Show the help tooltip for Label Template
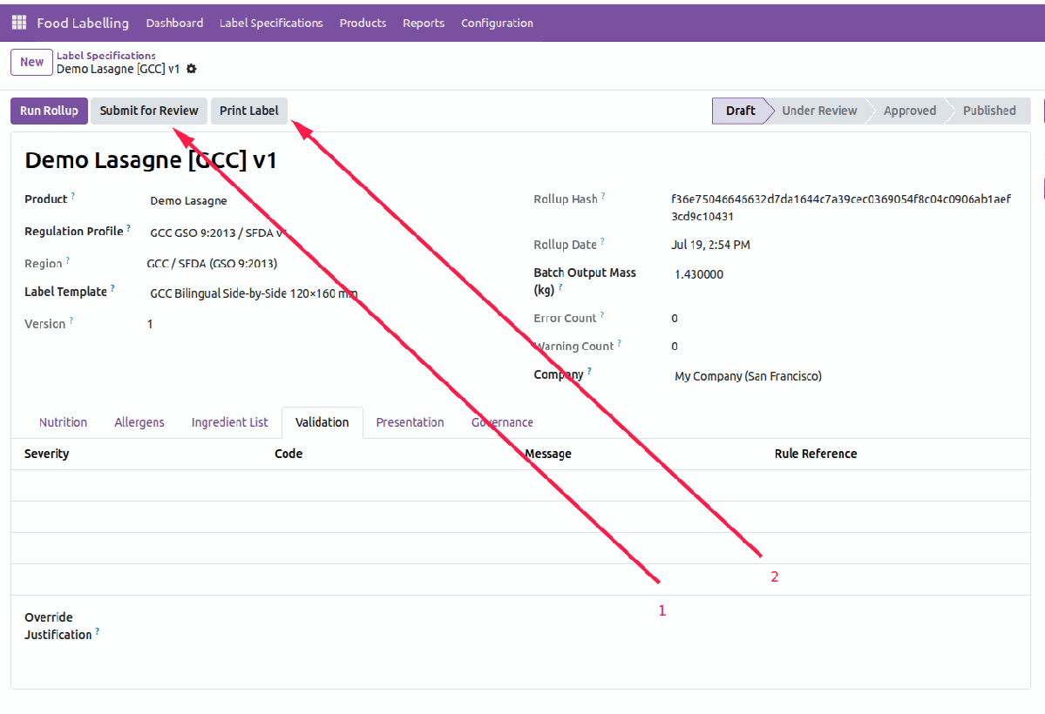1045x714 pixels. point(112,288)
